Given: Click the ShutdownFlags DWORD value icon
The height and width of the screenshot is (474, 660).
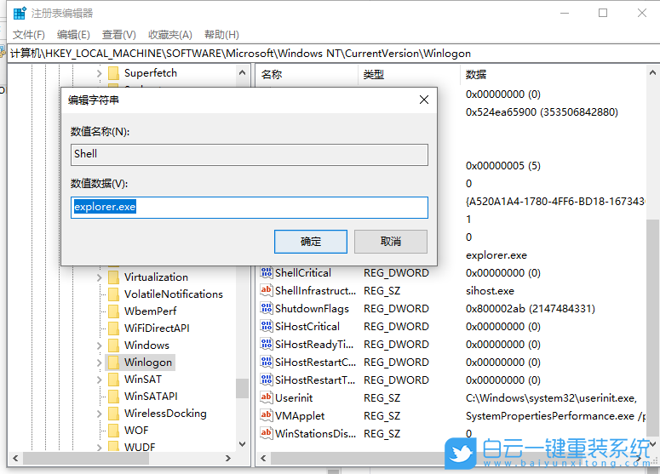Looking at the screenshot, I should (x=266, y=308).
